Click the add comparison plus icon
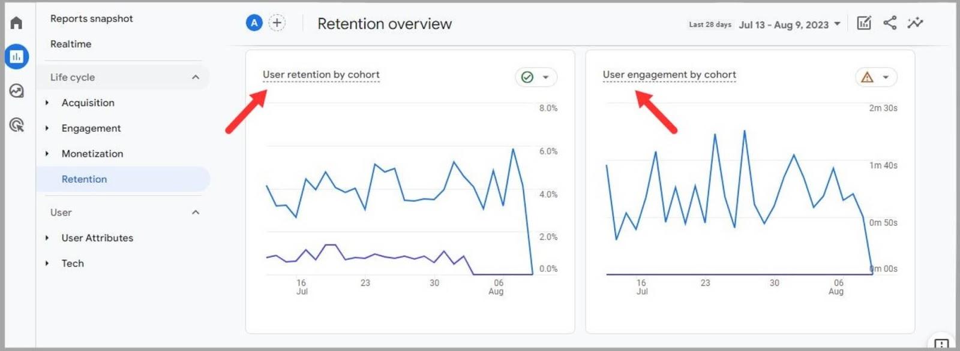Image resolution: width=960 pixels, height=351 pixels. pyautogui.click(x=277, y=23)
